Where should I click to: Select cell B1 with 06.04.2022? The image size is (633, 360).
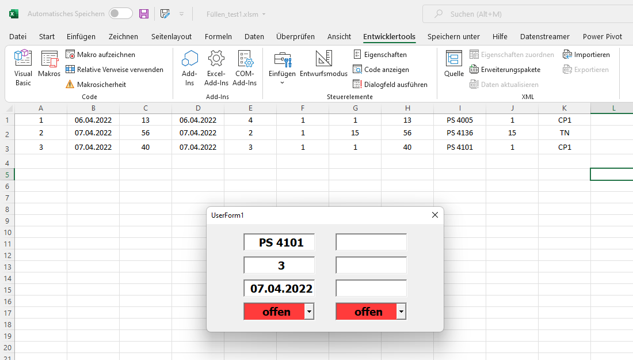point(93,120)
